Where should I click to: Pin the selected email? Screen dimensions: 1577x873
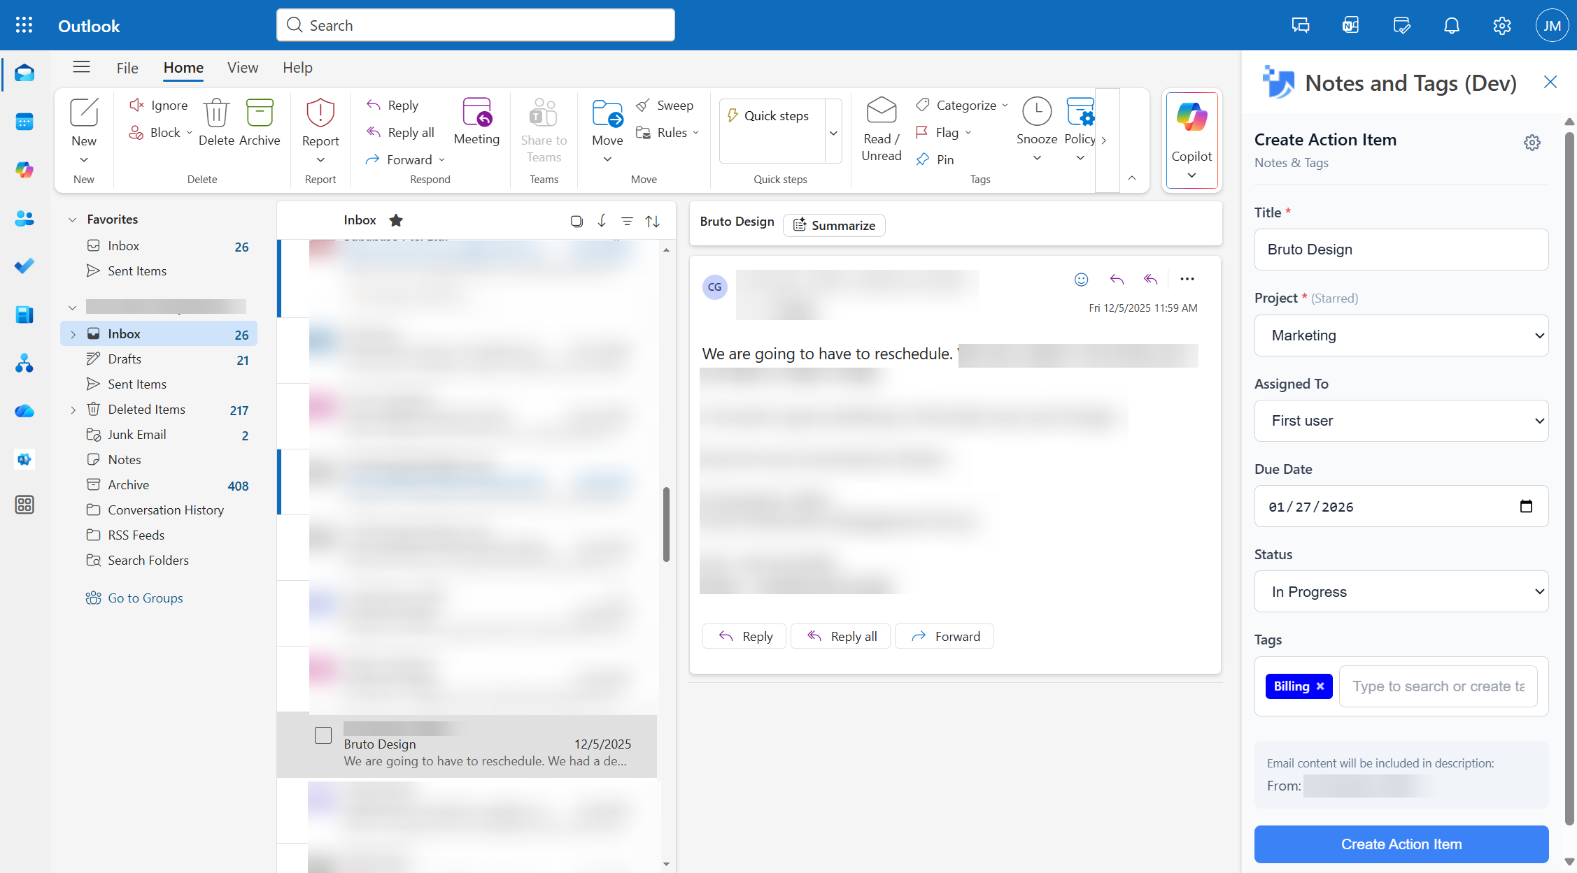[935, 159]
